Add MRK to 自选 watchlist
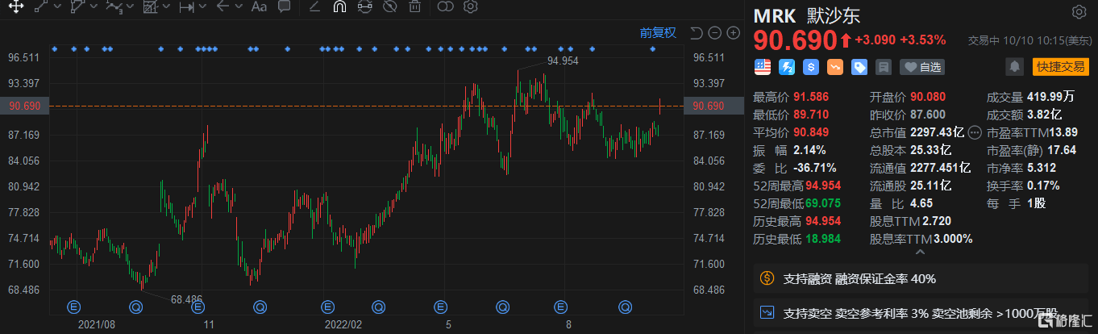This screenshot has width=1098, height=334. coord(922,67)
